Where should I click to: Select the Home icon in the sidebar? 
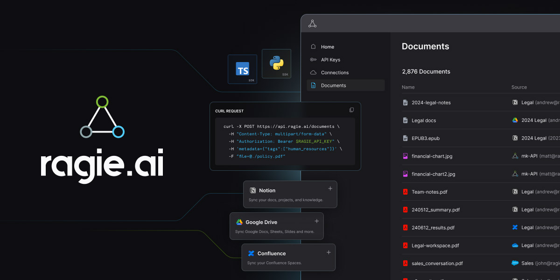point(314,47)
